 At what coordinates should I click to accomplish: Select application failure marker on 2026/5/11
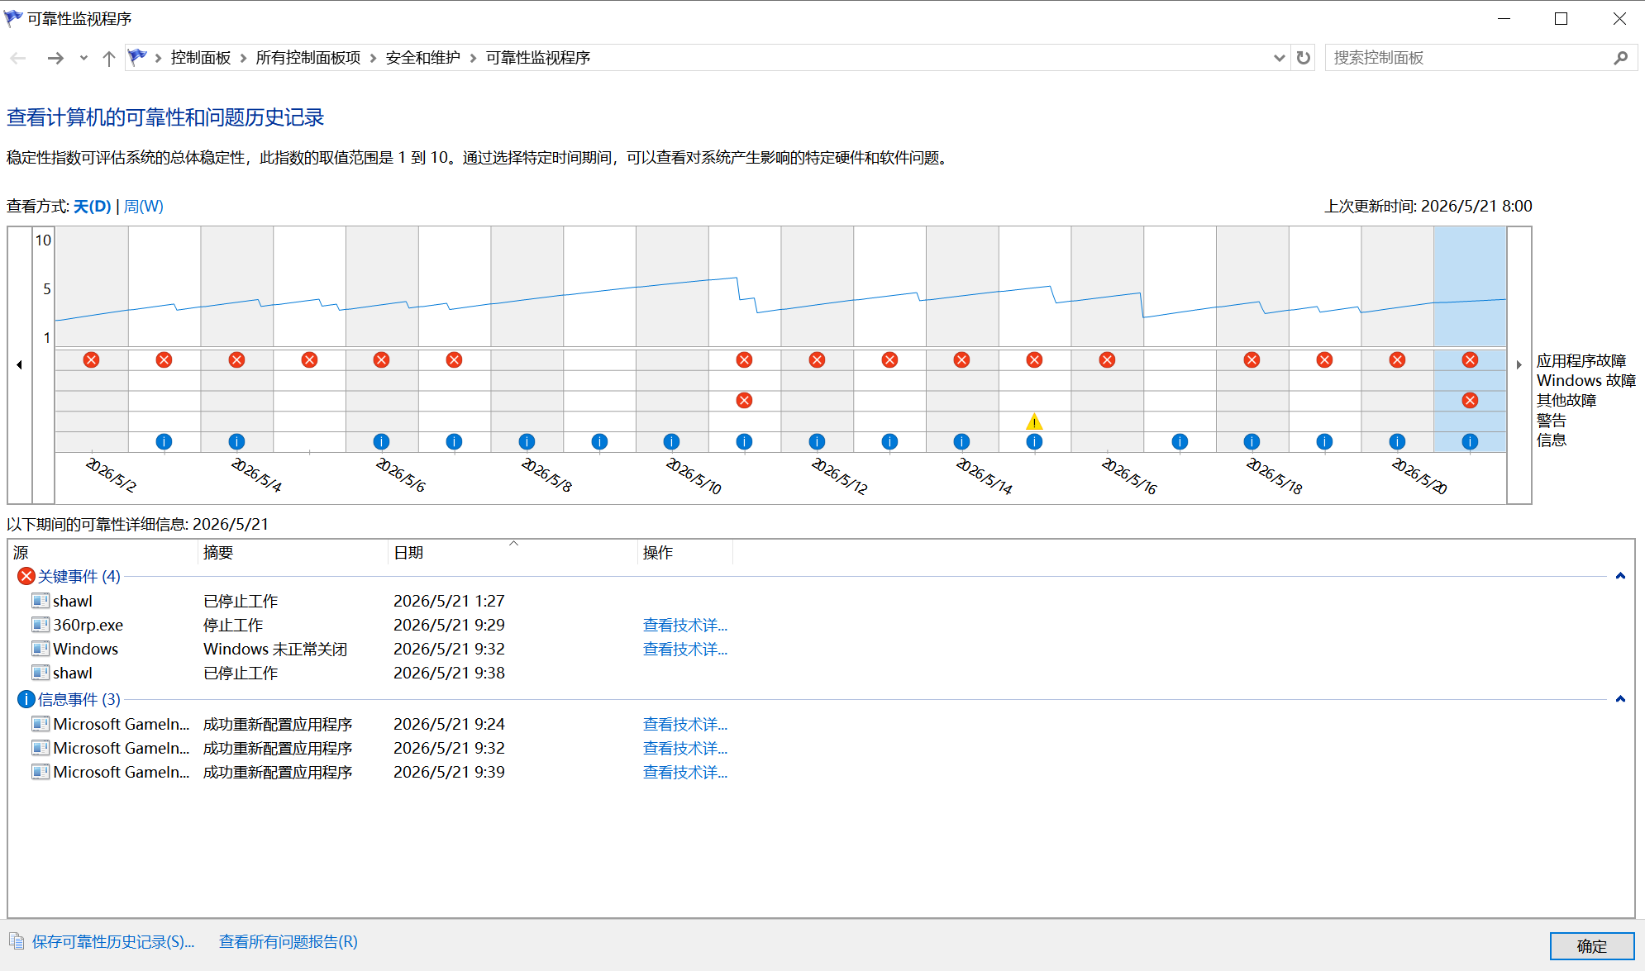pyautogui.click(x=744, y=359)
